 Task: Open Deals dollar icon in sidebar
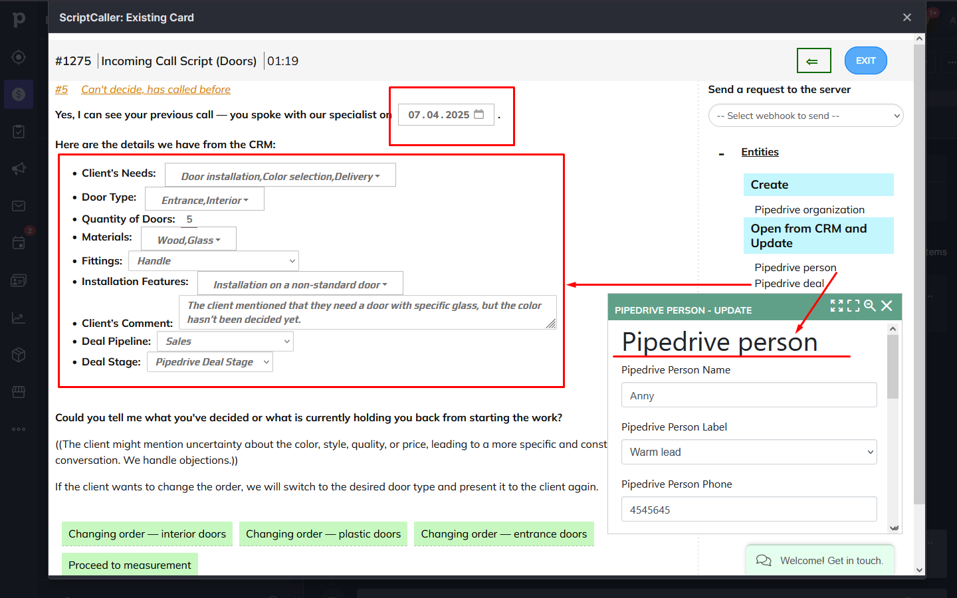click(19, 94)
